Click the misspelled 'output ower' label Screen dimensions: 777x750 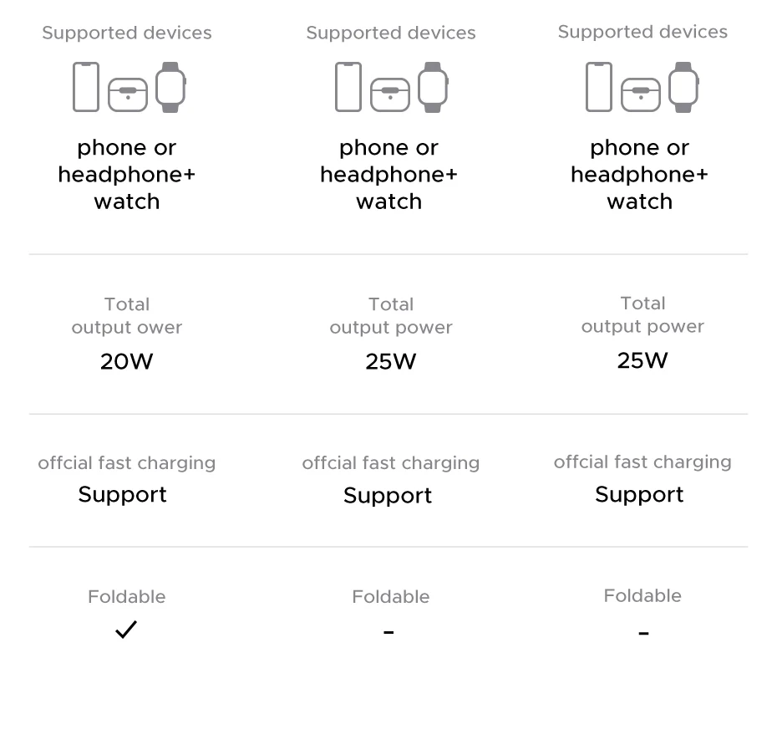[x=127, y=328]
